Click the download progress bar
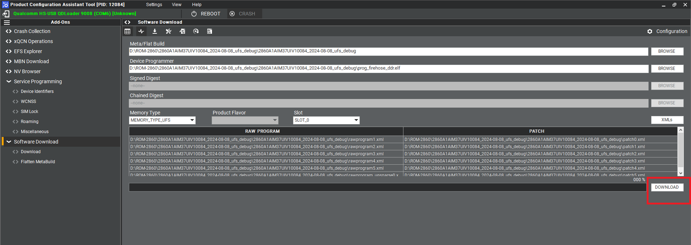The height and width of the screenshot is (245, 691). [387, 187]
